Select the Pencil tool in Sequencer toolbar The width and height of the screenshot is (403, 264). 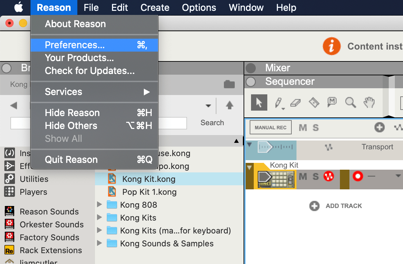(279, 103)
